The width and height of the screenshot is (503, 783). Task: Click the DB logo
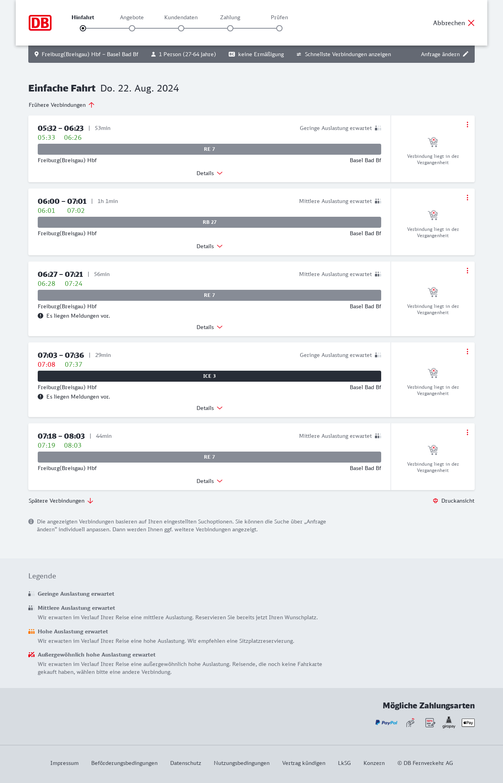click(x=40, y=23)
